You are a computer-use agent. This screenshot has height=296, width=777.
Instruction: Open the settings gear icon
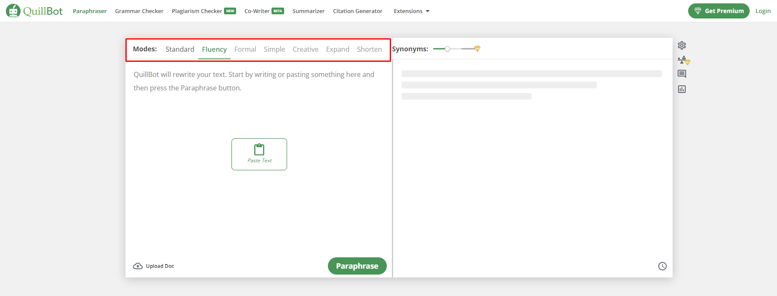[x=682, y=45]
